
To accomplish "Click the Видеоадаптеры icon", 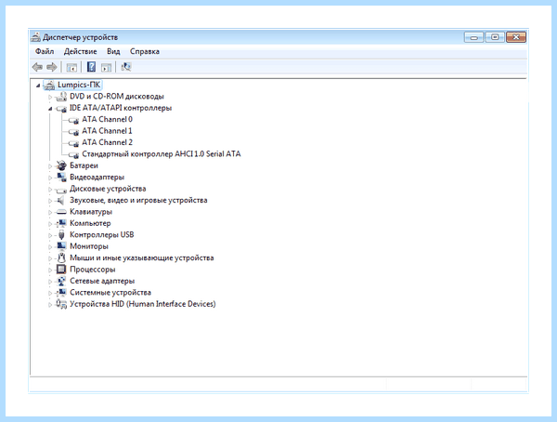I will [x=61, y=178].
